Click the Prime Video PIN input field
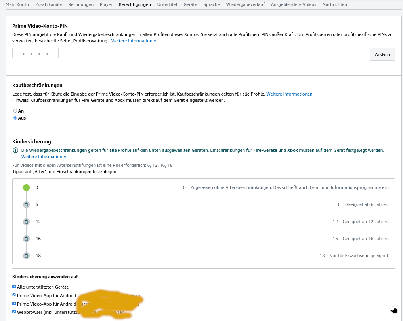 [35, 53]
